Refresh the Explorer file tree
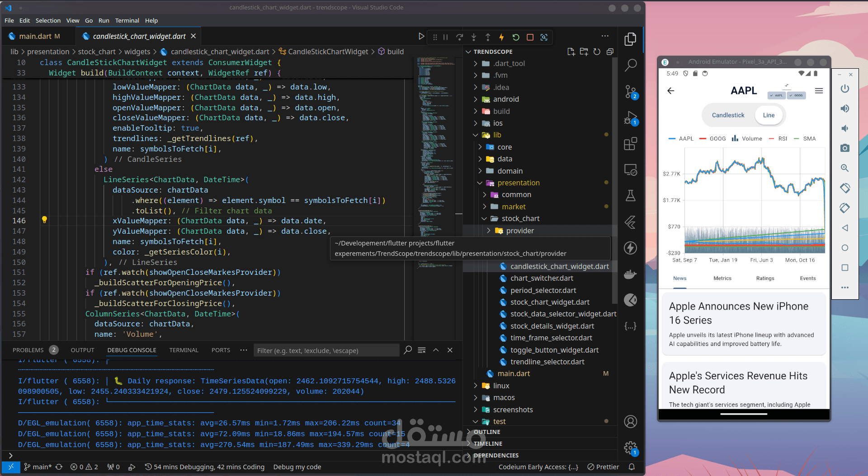 pos(597,52)
